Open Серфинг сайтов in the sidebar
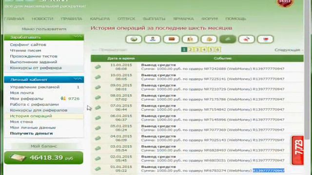Screen dimensions: 312x175 point(28,45)
